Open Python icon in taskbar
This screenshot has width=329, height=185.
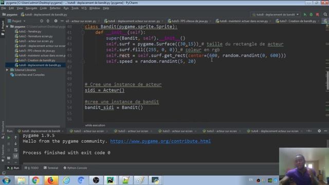tap(155, 180)
